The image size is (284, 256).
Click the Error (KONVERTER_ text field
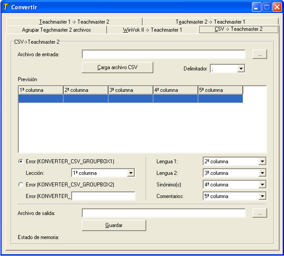click(104, 196)
